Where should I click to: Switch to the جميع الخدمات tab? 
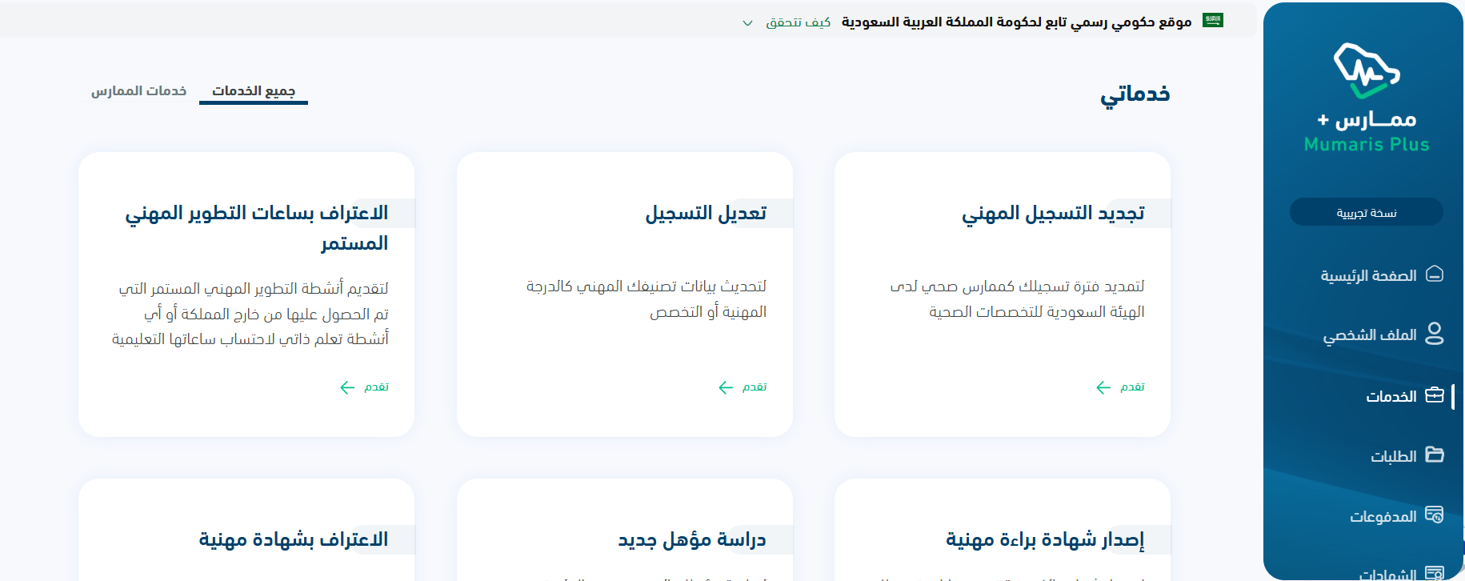(x=254, y=91)
